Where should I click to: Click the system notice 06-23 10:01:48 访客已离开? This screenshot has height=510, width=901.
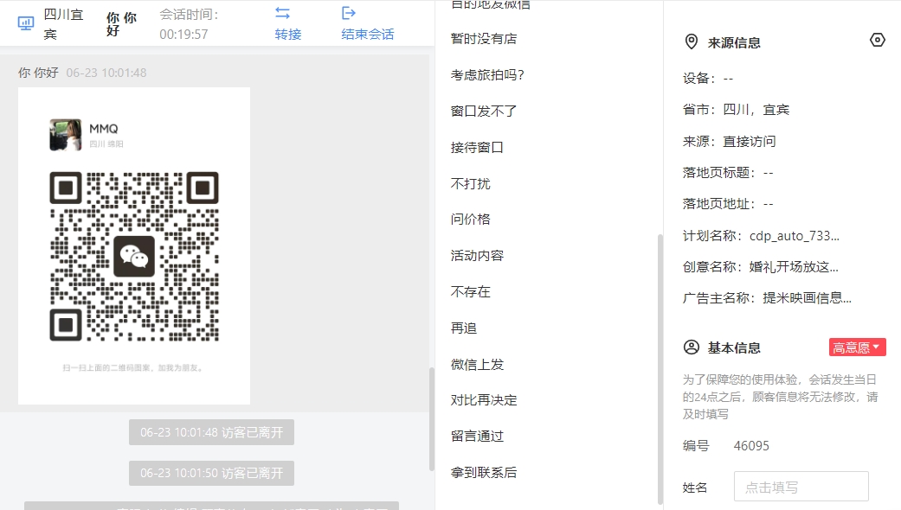click(x=211, y=432)
